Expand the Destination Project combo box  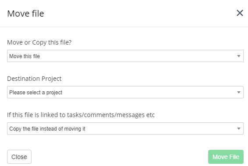125,92
